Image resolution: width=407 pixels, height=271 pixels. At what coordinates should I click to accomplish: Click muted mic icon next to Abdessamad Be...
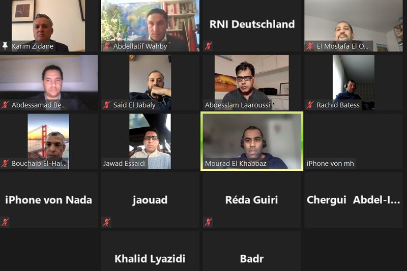point(5,105)
